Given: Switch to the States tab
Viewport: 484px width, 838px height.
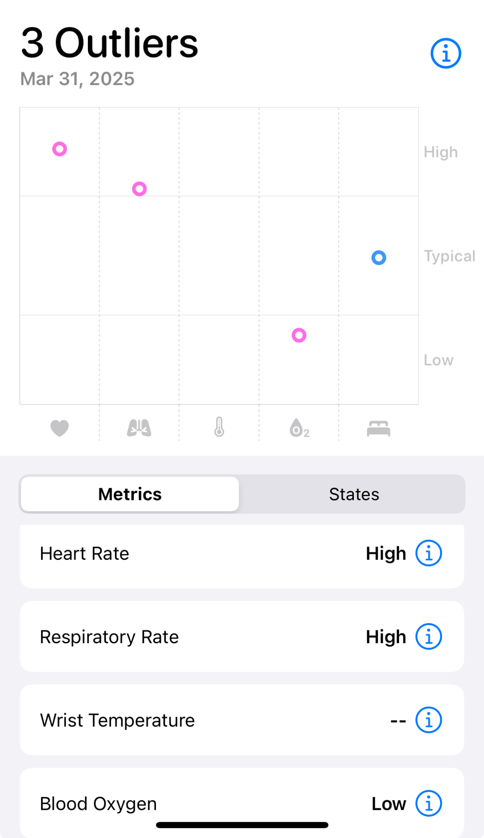Looking at the screenshot, I should (x=354, y=494).
